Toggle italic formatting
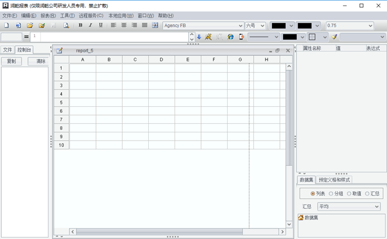The height and width of the screenshot is (239, 387). click(x=91, y=25)
